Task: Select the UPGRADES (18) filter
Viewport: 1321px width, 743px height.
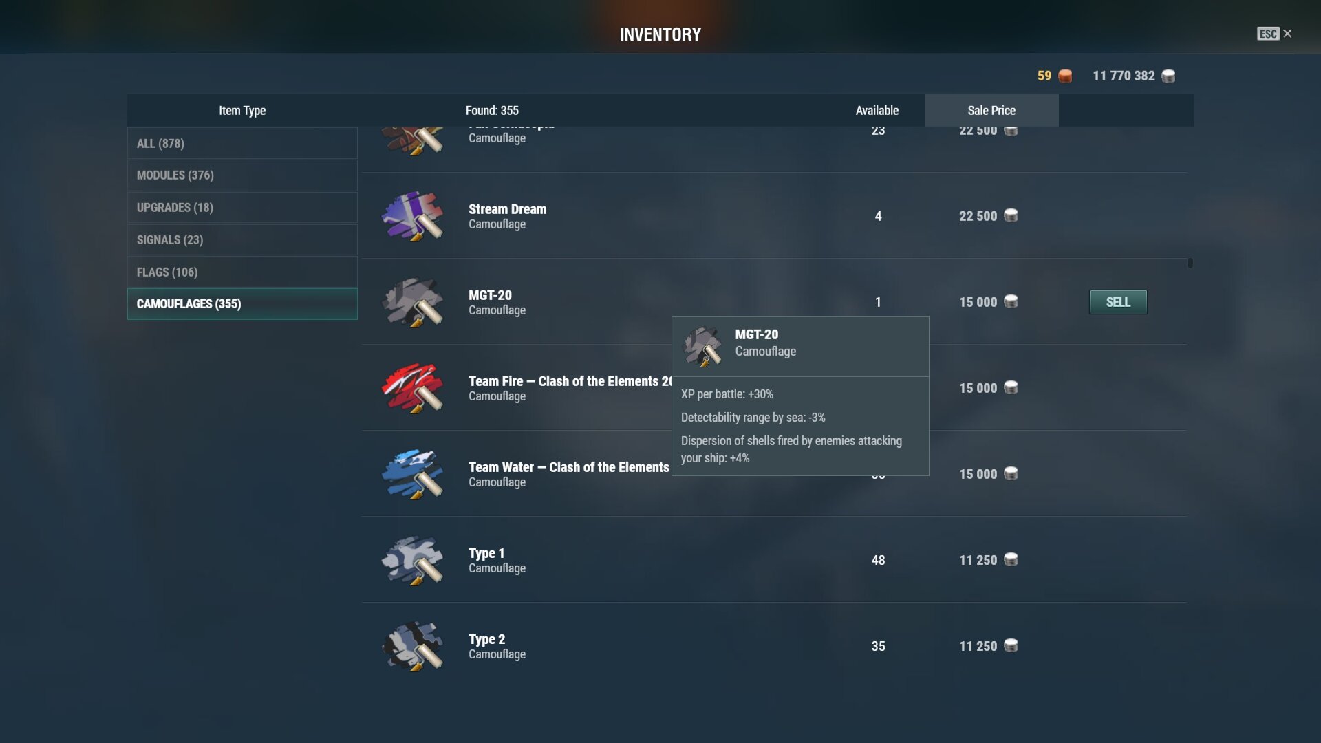Action: (242, 208)
